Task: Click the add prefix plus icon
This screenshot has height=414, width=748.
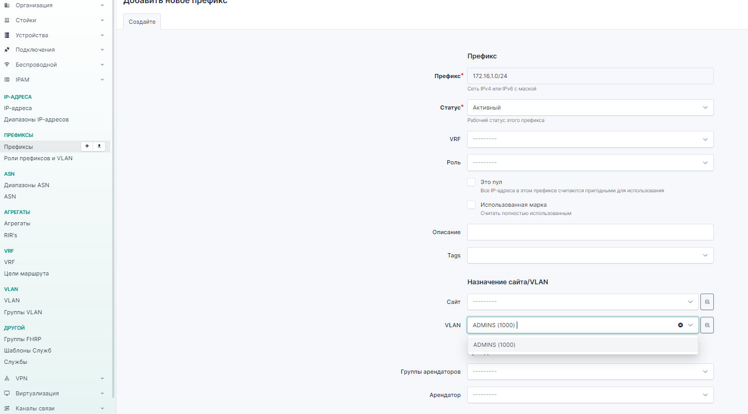Action: [x=87, y=146]
